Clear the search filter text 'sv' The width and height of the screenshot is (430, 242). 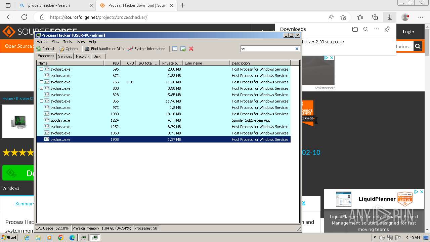(297, 49)
